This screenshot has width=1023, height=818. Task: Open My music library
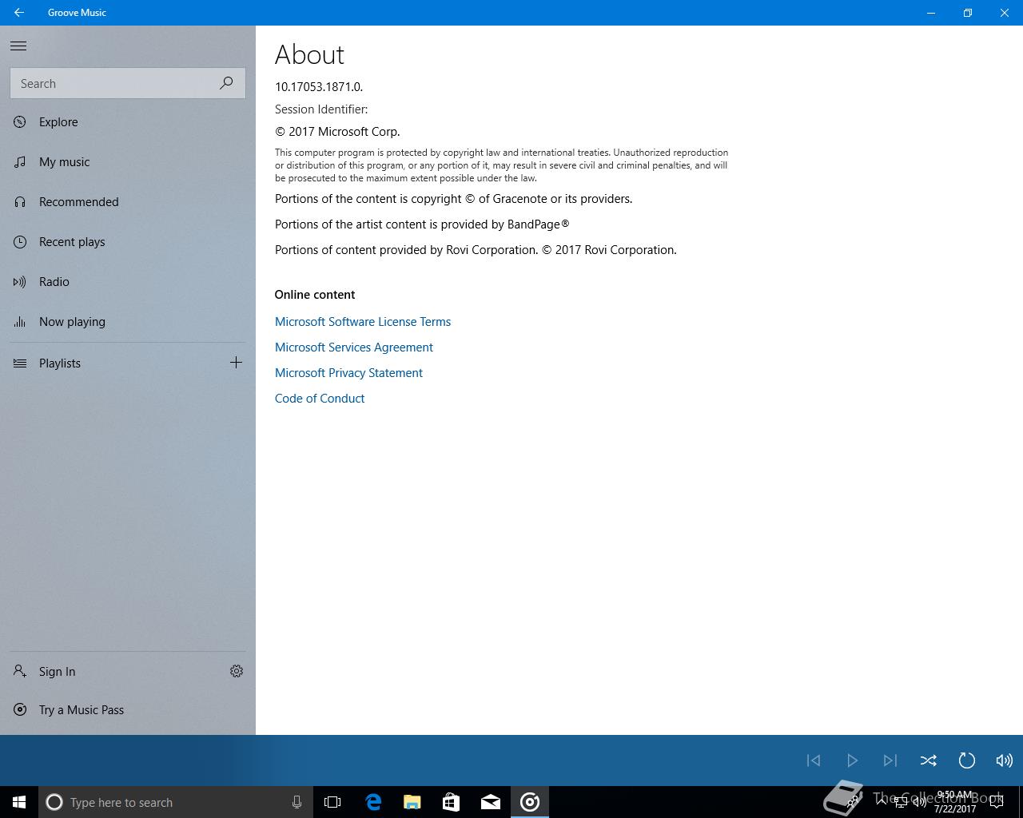click(128, 162)
